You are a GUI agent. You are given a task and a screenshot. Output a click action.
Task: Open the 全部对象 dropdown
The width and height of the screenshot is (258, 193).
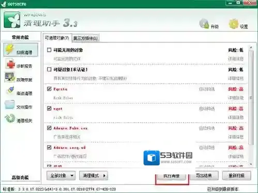(x=61, y=175)
